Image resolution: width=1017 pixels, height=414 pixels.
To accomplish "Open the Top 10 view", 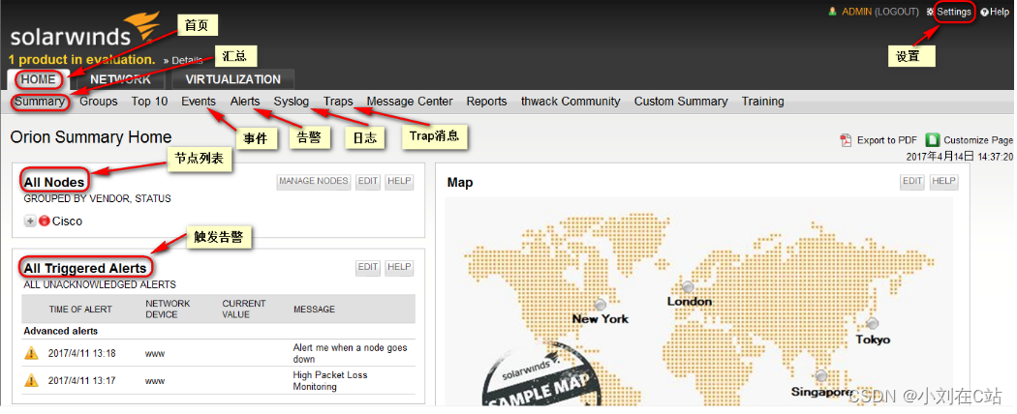I will pos(149,101).
